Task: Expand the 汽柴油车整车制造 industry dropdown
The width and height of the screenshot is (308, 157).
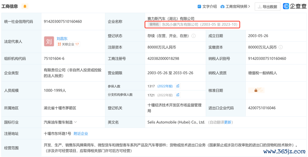Action: pos(75,122)
